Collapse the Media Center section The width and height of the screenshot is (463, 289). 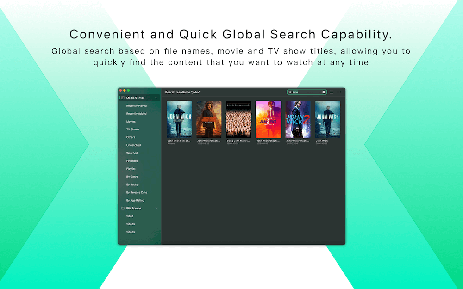coord(156,98)
